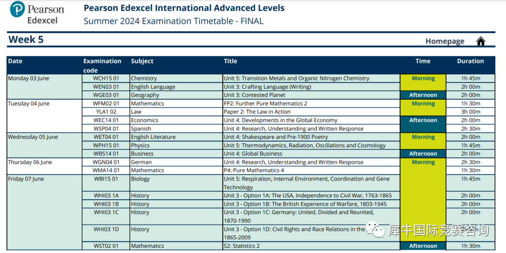The image size is (506, 253).
Task: Select the German subject cell
Action: point(177,162)
